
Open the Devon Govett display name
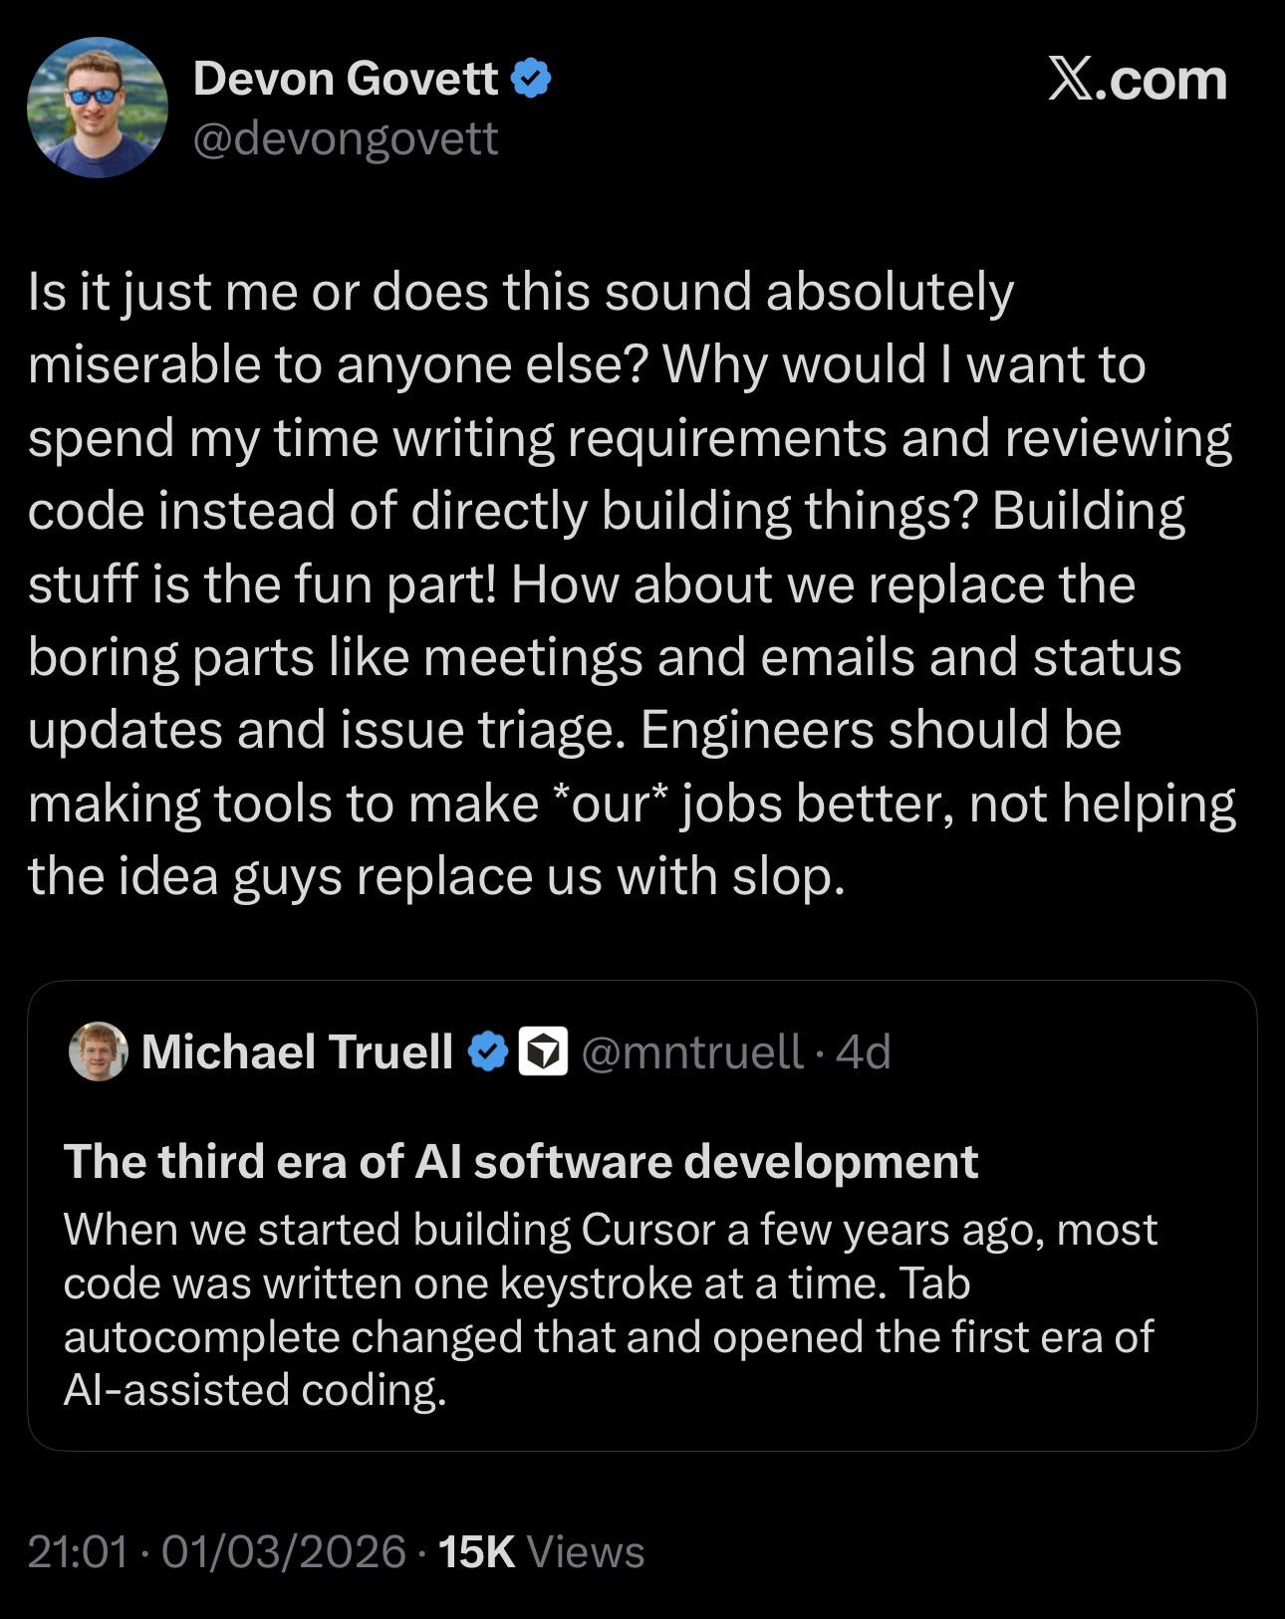point(345,78)
